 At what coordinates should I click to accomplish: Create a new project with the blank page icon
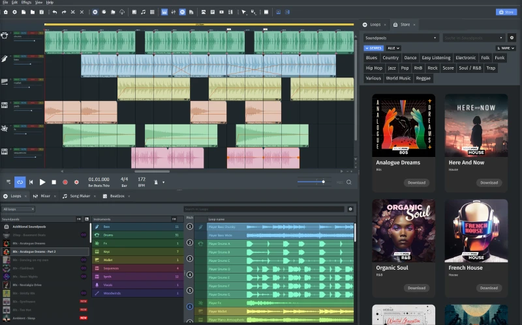pyautogui.click(x=23, y=12)
